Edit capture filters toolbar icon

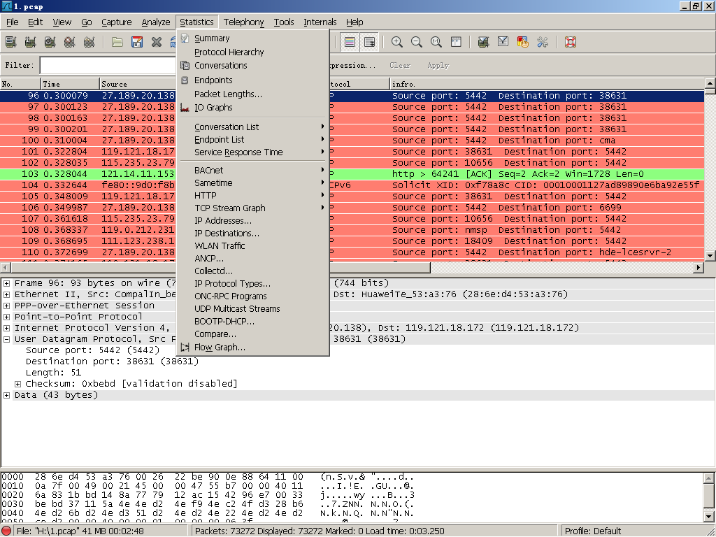(x=484, y=42)
